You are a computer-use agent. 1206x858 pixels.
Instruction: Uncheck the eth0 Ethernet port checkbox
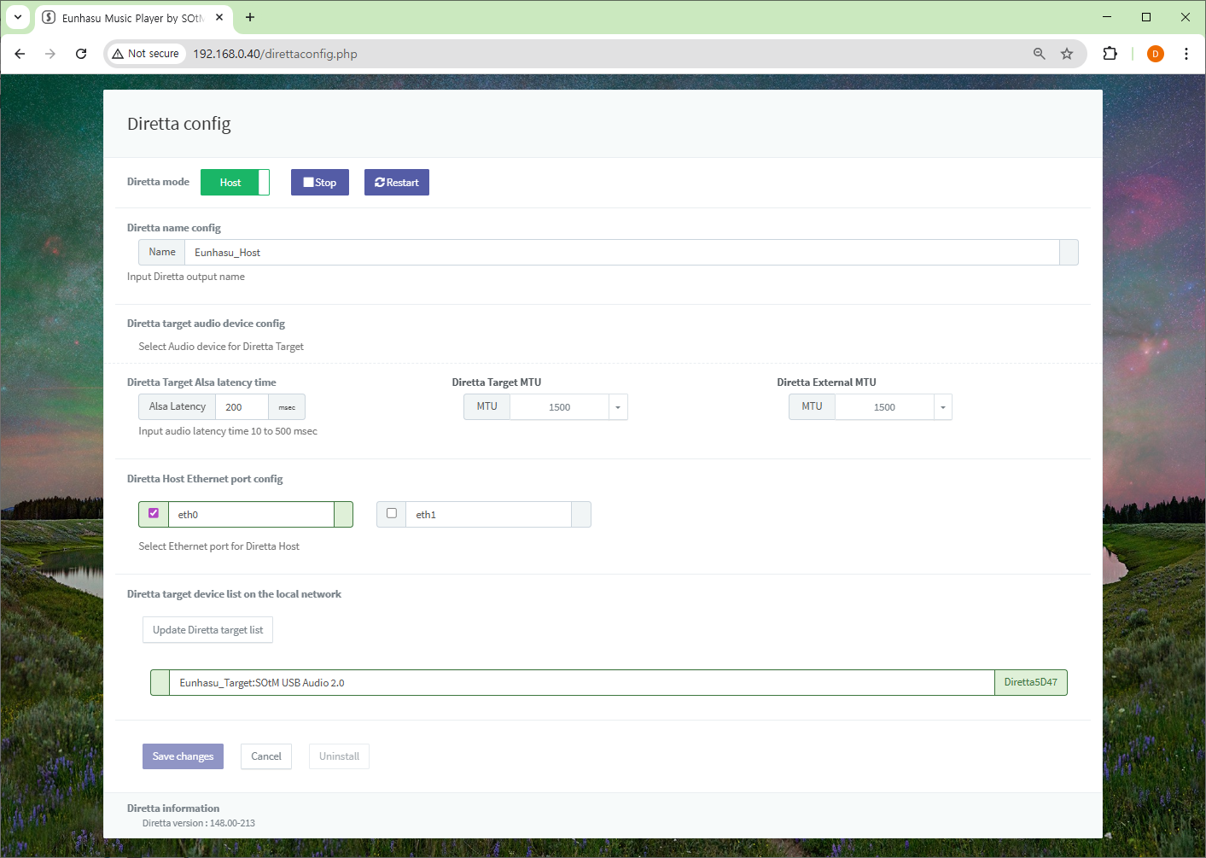click(154, 514)
